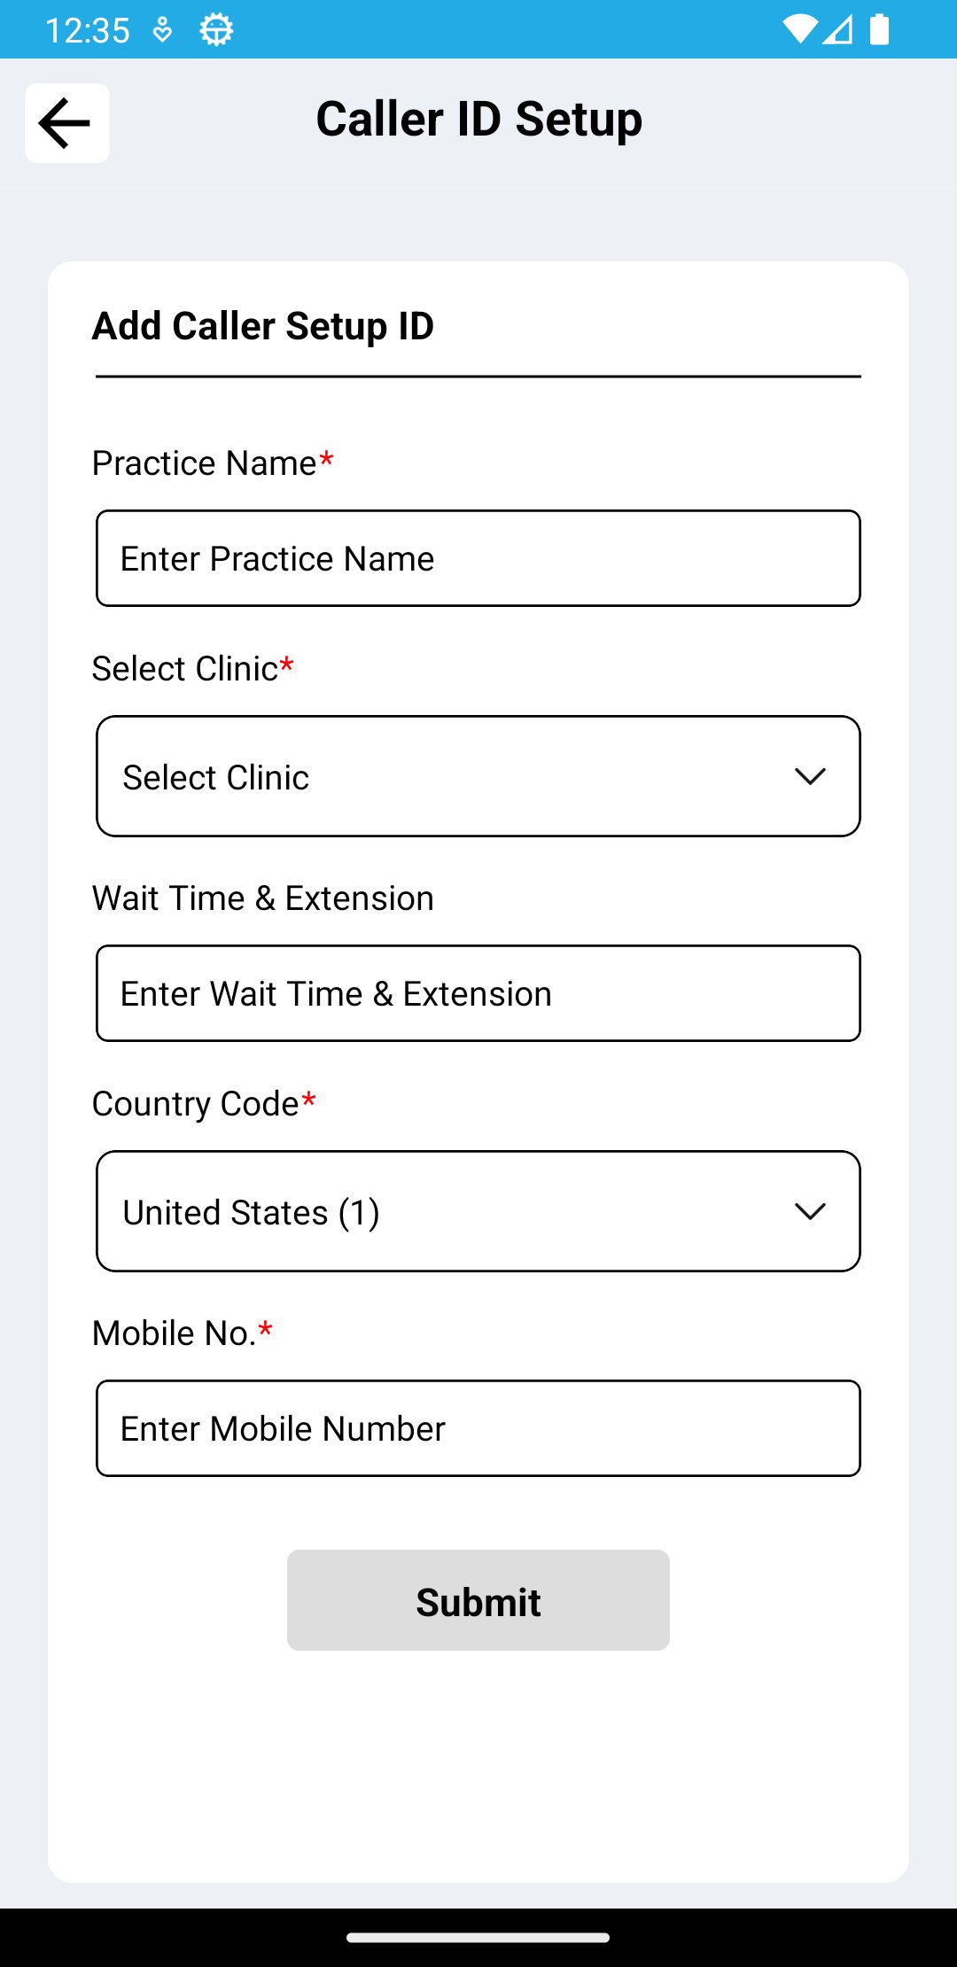
Task: Click the Wi-Fi status icon
Action: (799, 29)
